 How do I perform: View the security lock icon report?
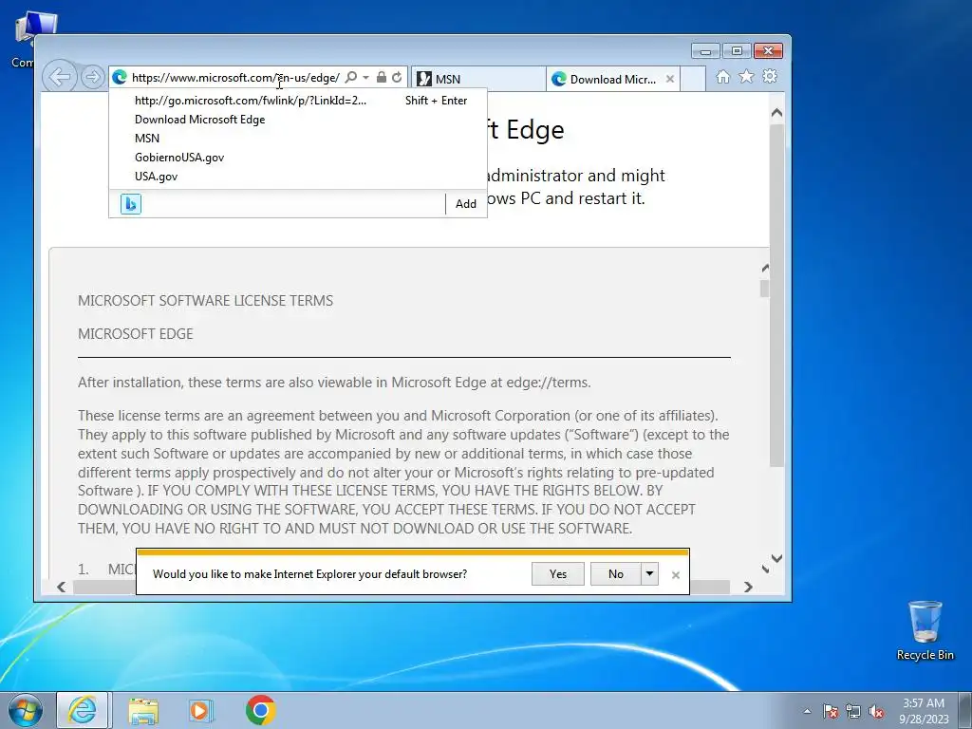point(382,78)
